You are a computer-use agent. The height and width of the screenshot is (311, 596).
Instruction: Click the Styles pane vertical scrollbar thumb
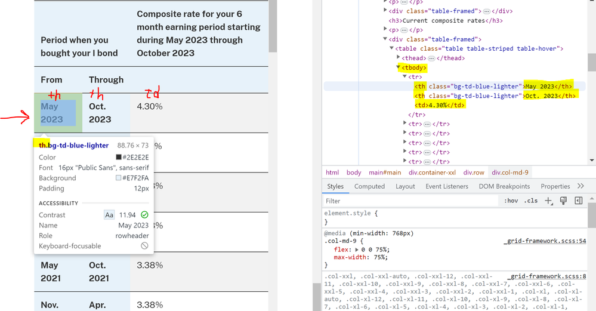coord(592,215)
